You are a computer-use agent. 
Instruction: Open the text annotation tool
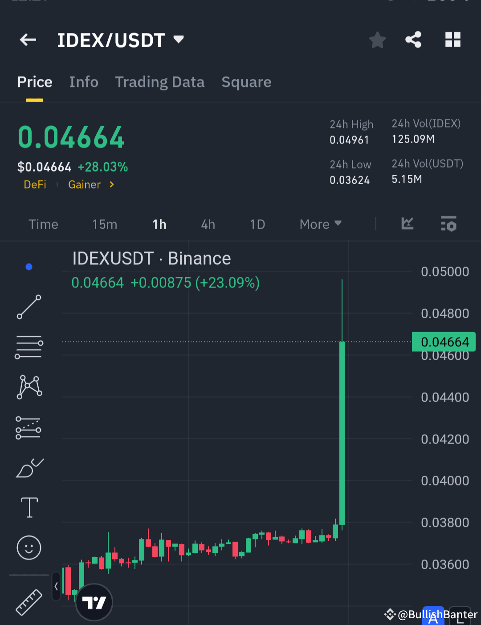(29, 507)
